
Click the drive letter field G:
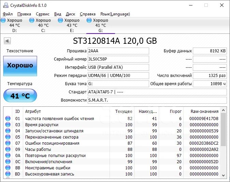(x=118, y=84)
